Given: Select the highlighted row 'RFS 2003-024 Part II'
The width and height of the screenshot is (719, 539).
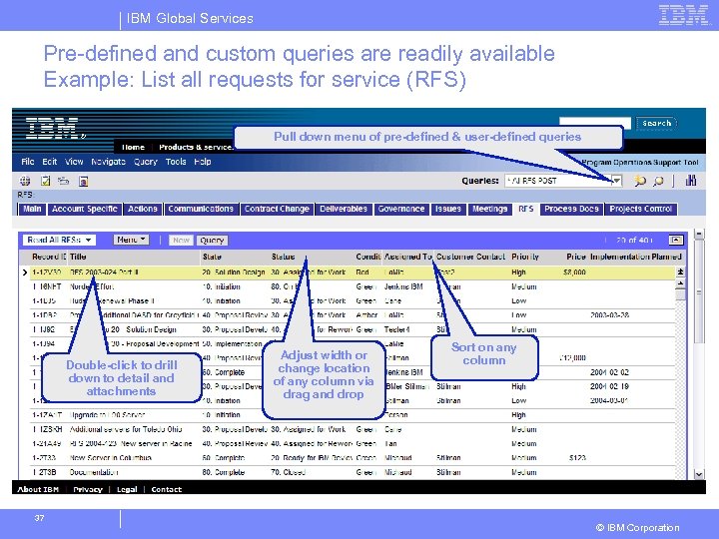Looking at the screenshot, I should pos(354,272).
